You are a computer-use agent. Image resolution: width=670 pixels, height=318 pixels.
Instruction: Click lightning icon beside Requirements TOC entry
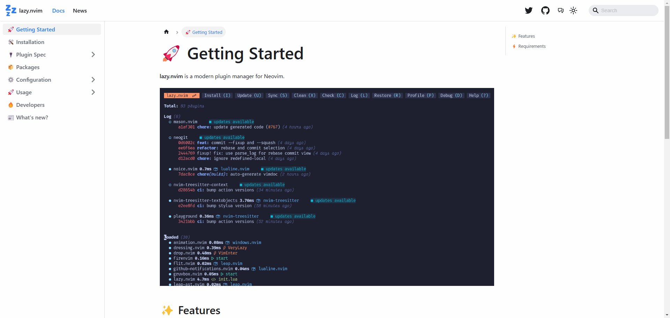pyautogui.click(x=514, y=46)
